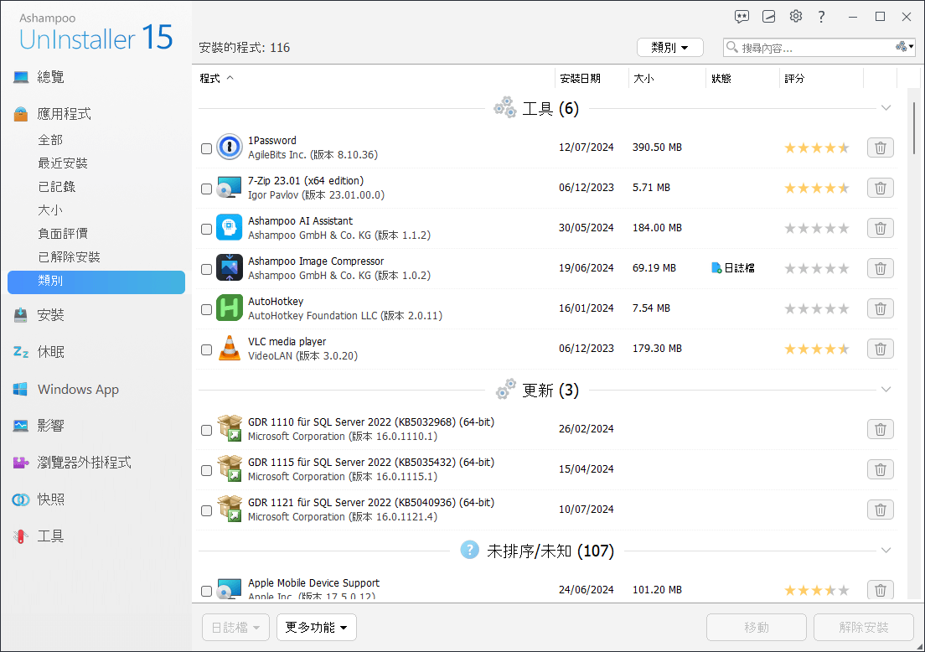
Task: Sort by 大小 column header
Action: [x=643, y=79]
